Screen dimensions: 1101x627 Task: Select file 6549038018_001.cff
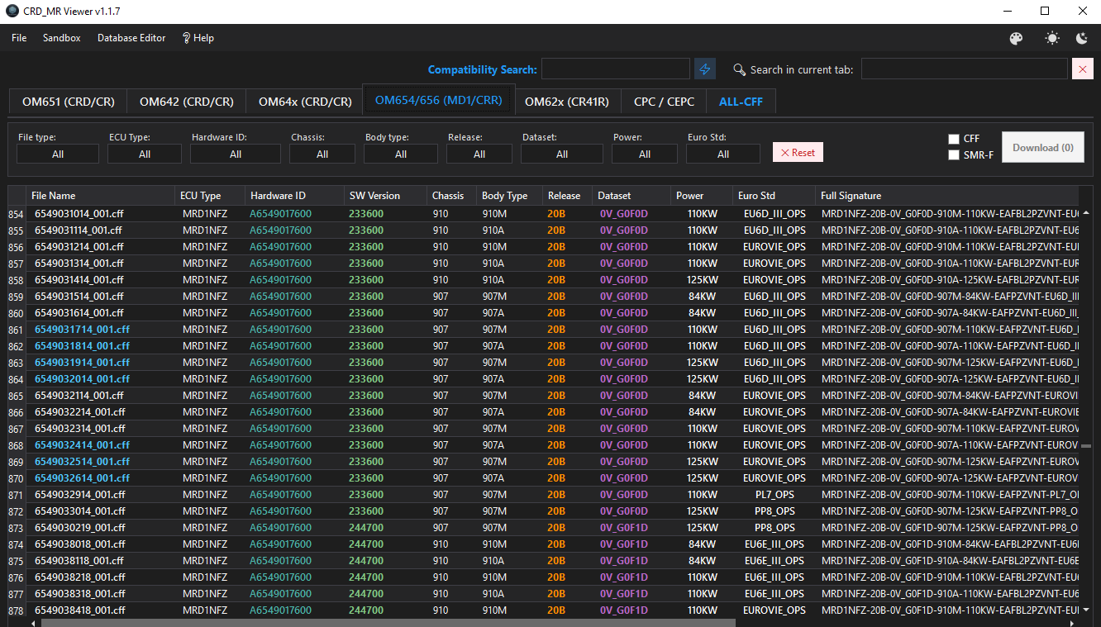[x=79, y=544]
